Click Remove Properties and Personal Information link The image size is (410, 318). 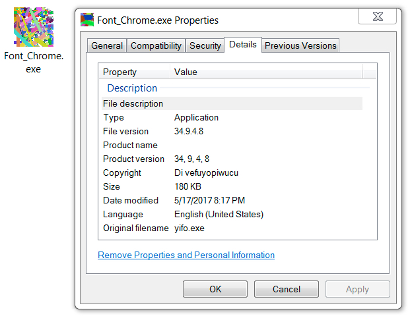pos(186,255)
